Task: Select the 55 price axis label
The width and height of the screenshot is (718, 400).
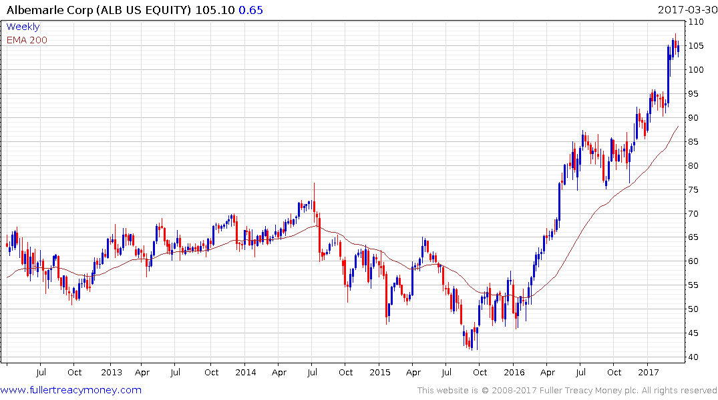Action: point(693,285)
